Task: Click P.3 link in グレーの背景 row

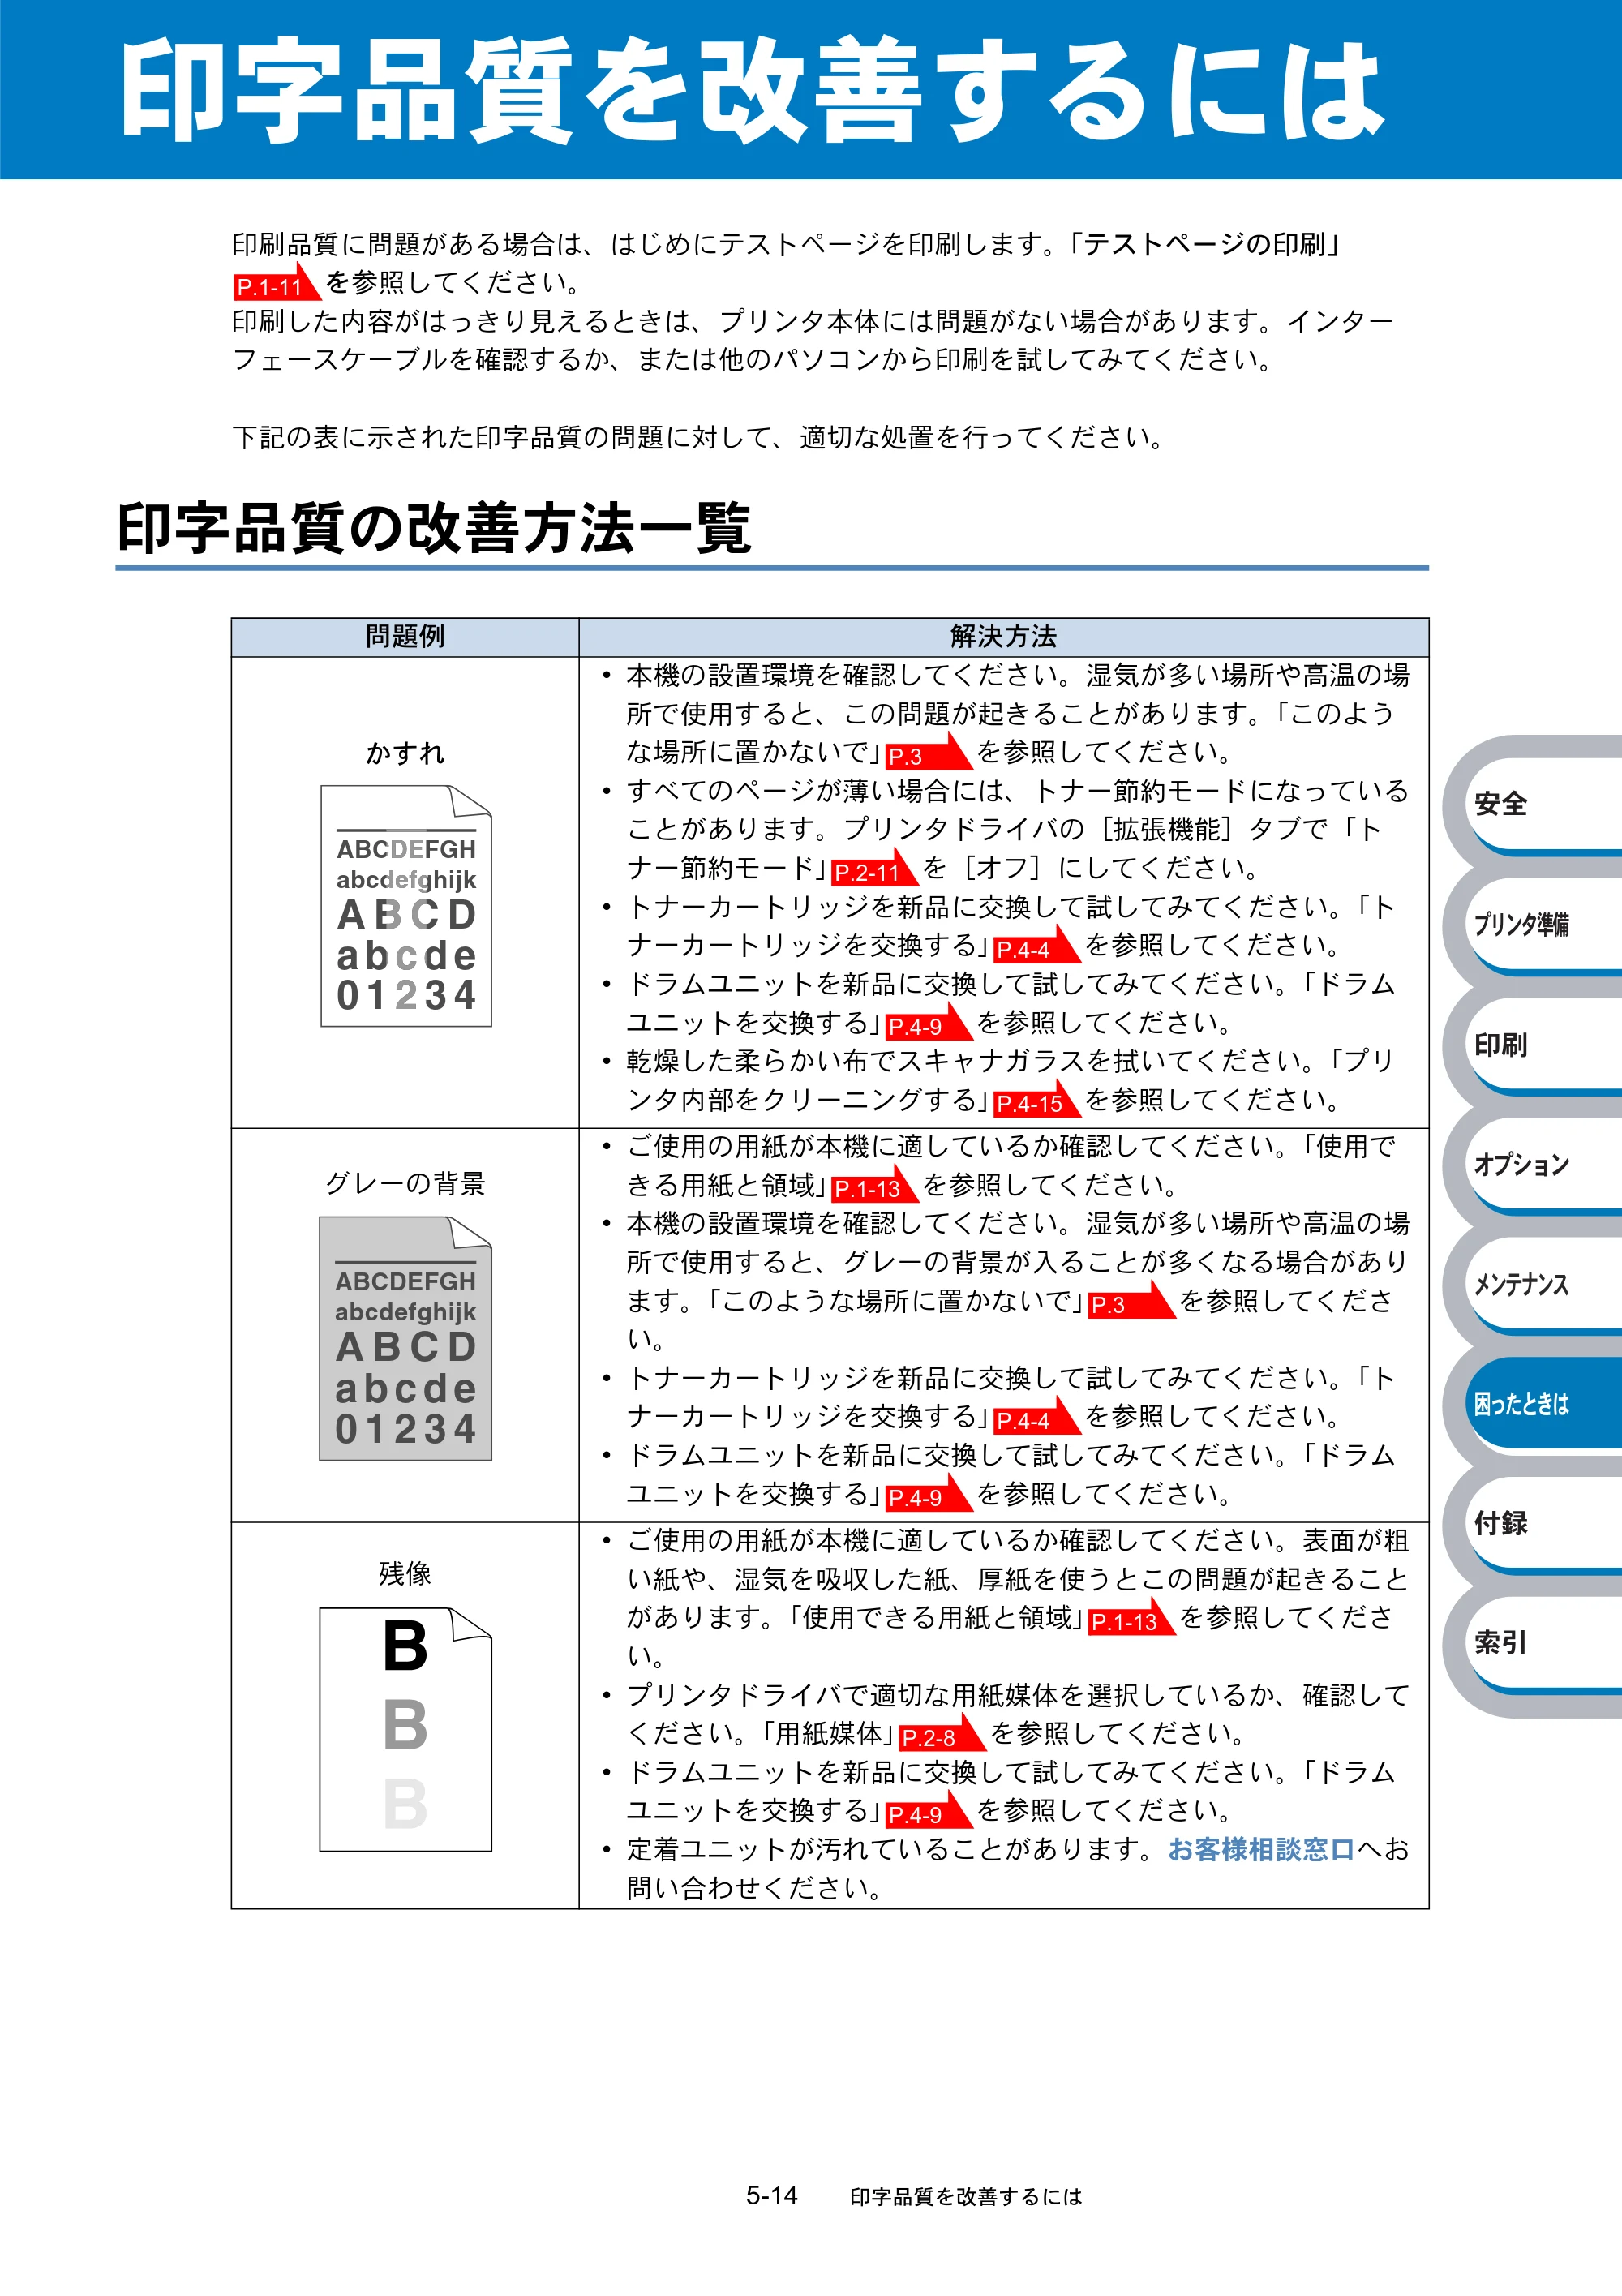Action: [x=1131, y=1302]
